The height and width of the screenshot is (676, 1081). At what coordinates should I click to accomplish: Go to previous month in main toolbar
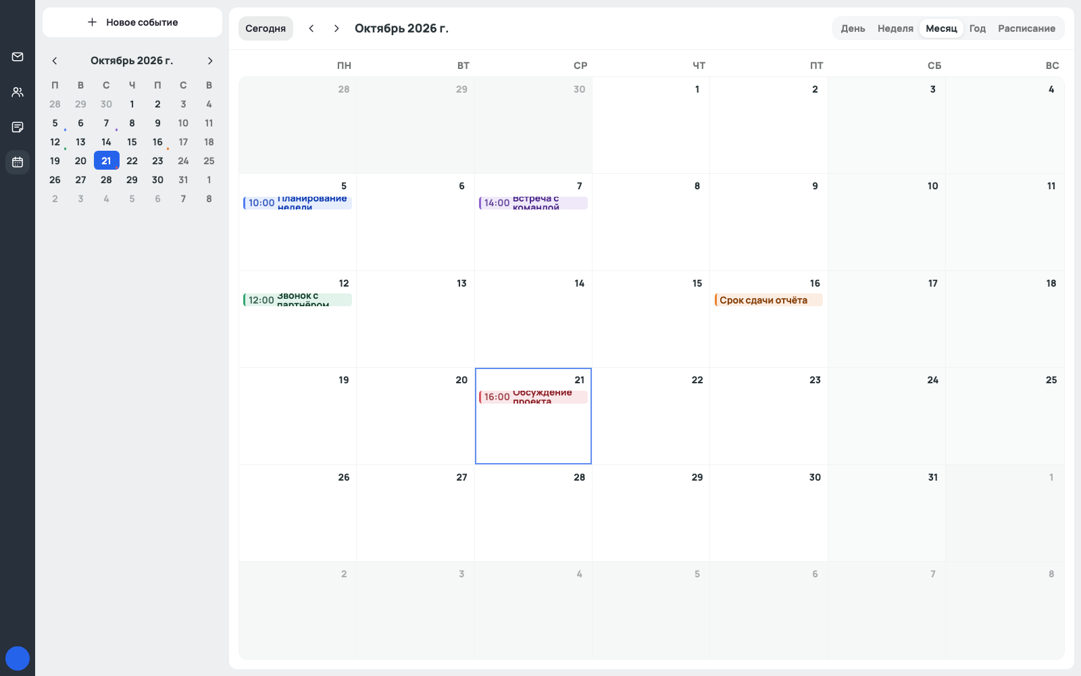tap(311, 28)
